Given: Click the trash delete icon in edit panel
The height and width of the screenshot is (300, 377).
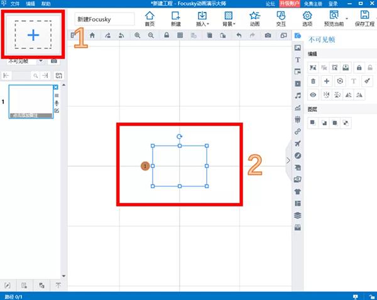Looking at the screenshot, I should [313, 81].
